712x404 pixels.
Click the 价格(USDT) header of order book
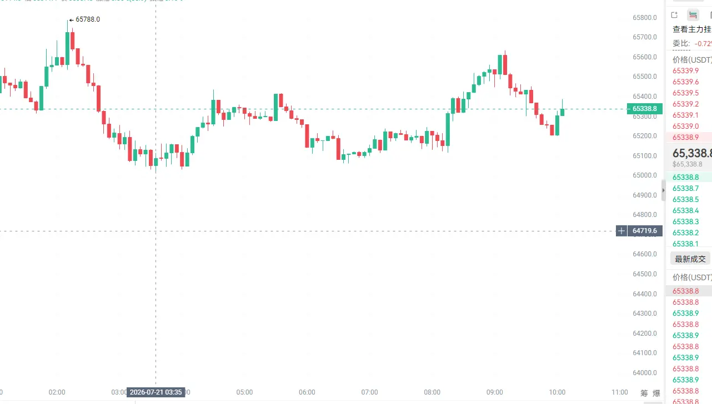click(x=692, y=59)
